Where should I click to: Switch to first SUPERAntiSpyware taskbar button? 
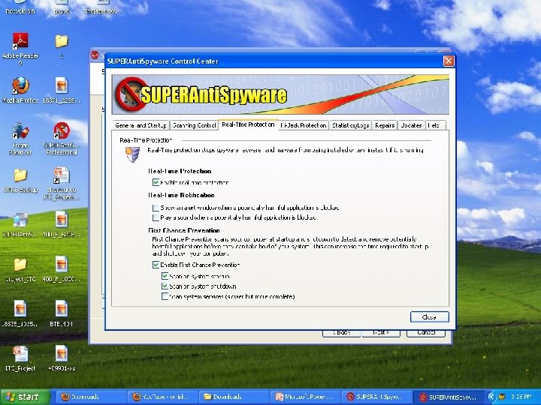376,397
